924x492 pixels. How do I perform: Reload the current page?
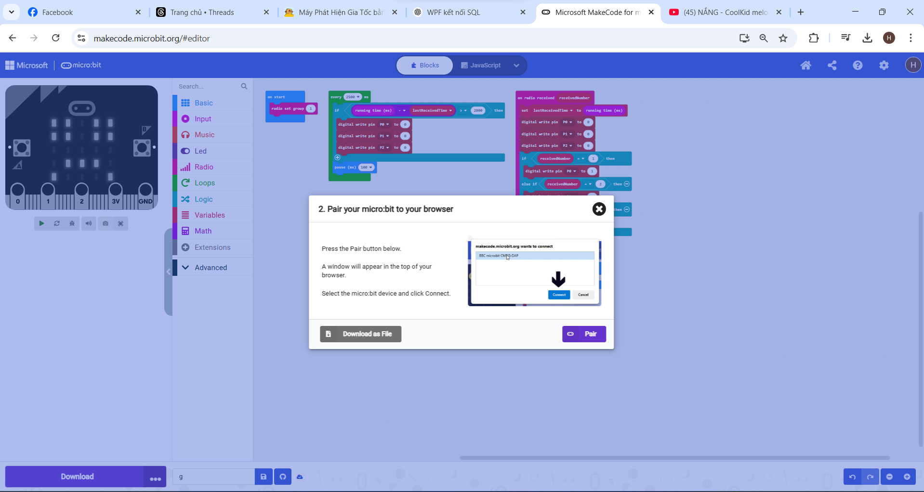pos(56,38)
